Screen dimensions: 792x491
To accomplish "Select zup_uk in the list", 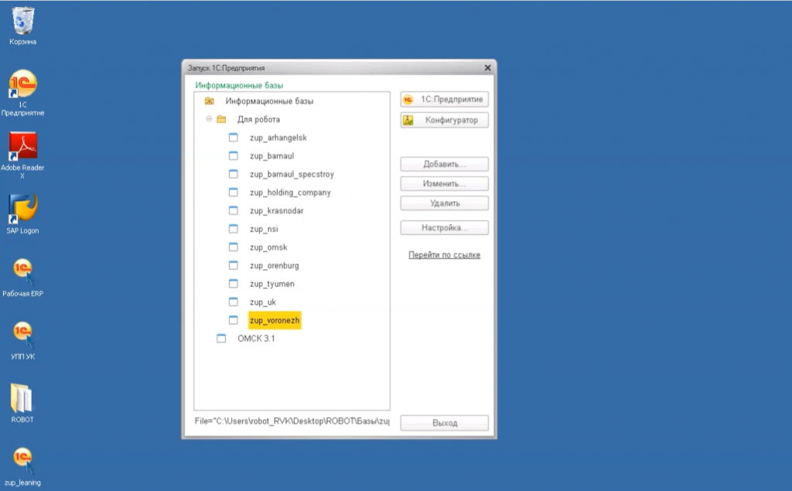I will pyautogui.click(x=263, y=302).
